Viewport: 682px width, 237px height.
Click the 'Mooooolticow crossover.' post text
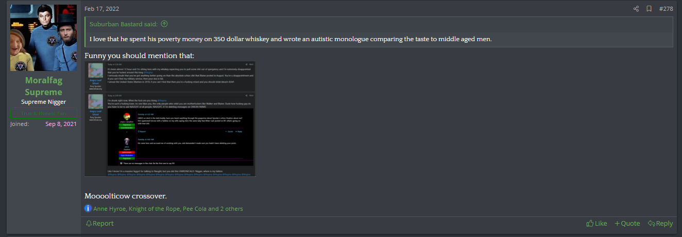(x=126, y=196)
